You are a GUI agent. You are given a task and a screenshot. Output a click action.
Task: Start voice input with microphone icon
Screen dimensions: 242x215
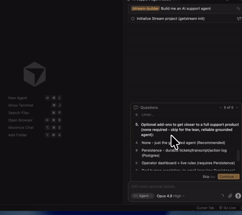pyautogui.click(x=238, y=196)
